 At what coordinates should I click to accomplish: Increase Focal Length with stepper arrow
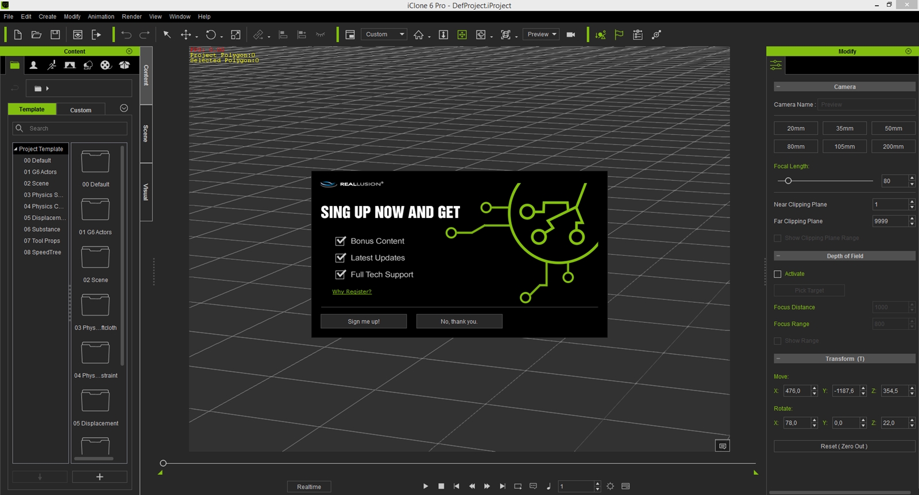point(912,178)
